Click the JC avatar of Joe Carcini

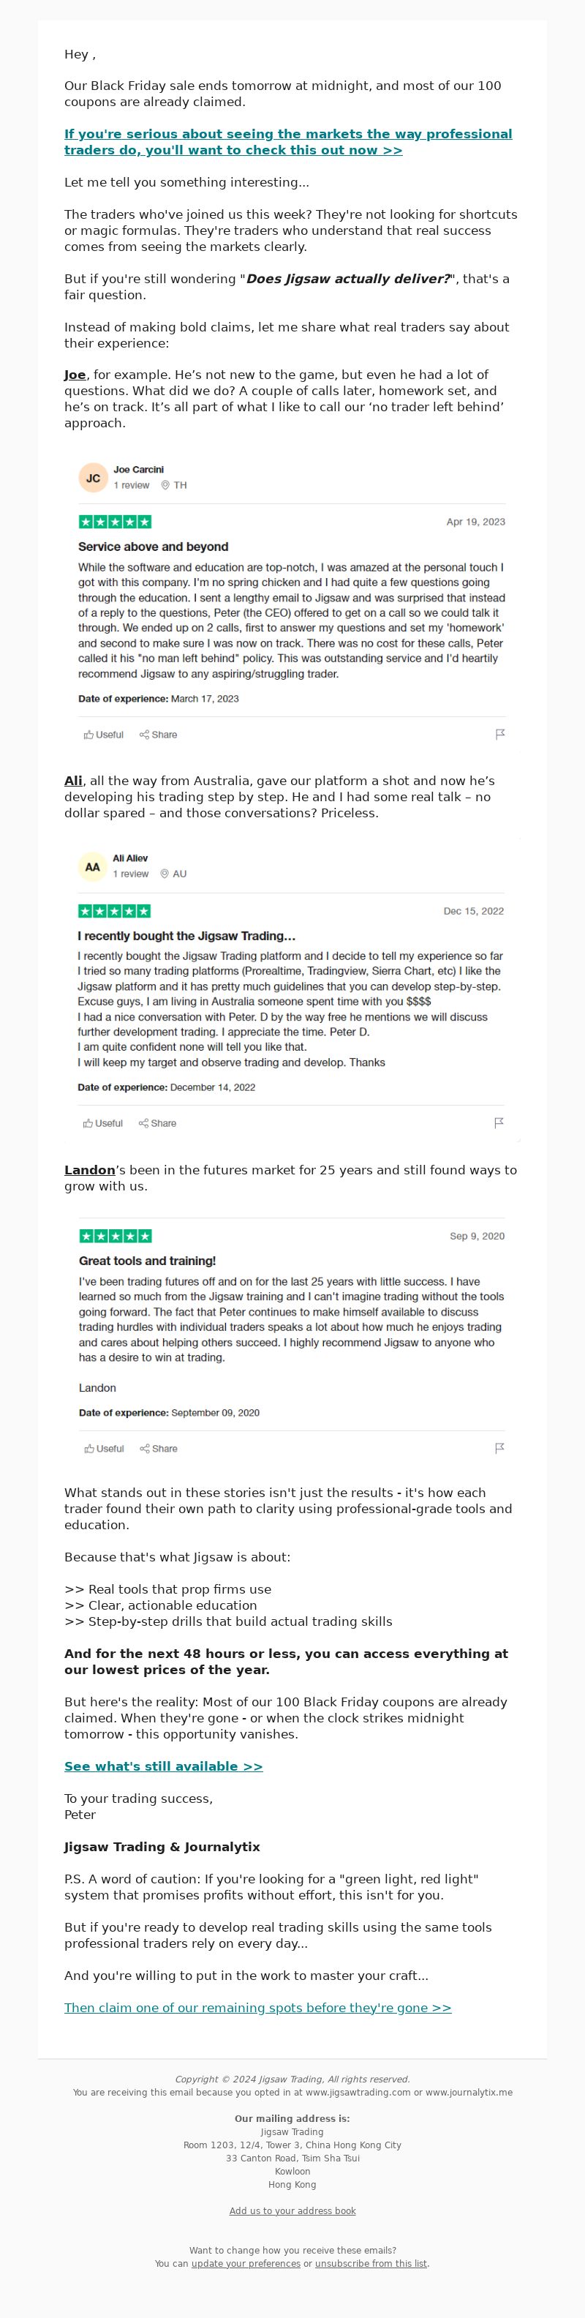point(94,478)
